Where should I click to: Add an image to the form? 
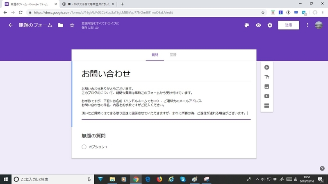[267, 87]
